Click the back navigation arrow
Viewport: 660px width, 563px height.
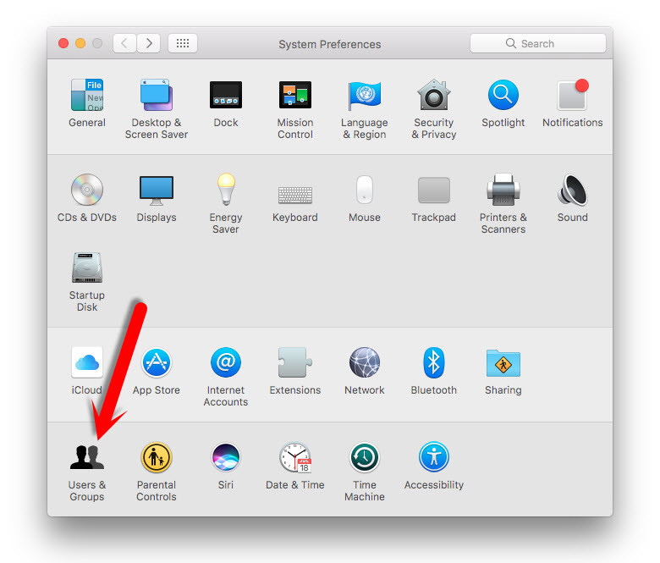click(x=124, y=43)
